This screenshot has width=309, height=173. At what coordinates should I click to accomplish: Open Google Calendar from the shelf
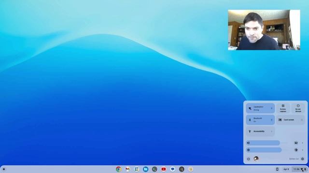pos(137,169)
